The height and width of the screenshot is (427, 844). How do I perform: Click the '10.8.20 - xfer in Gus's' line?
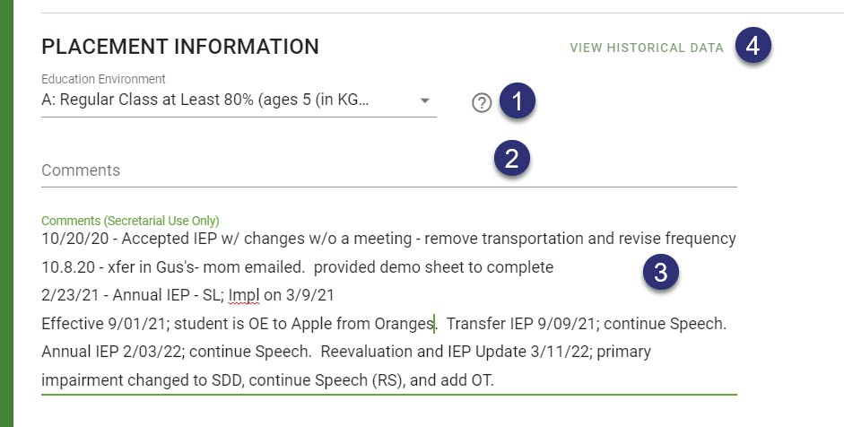pos(297,267)
